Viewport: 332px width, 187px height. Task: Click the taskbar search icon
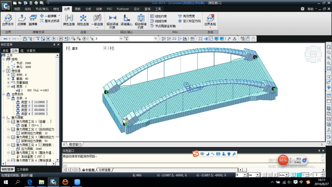(x=18, y=182)
